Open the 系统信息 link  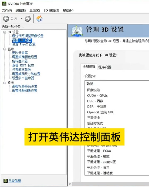pyautogui.click(x=15, y=181)
